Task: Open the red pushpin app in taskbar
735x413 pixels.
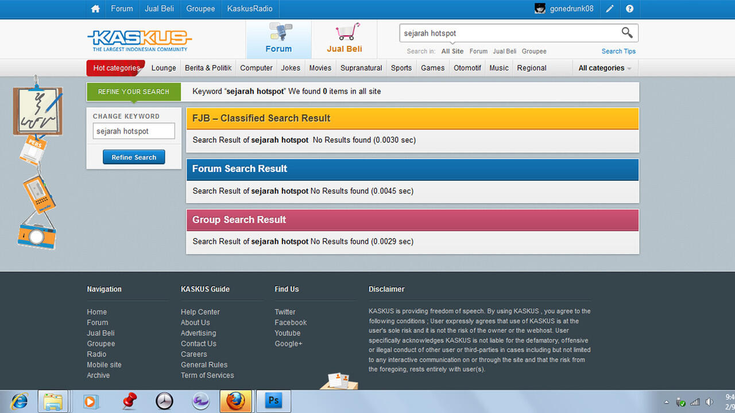Action: tap(130, 401)
